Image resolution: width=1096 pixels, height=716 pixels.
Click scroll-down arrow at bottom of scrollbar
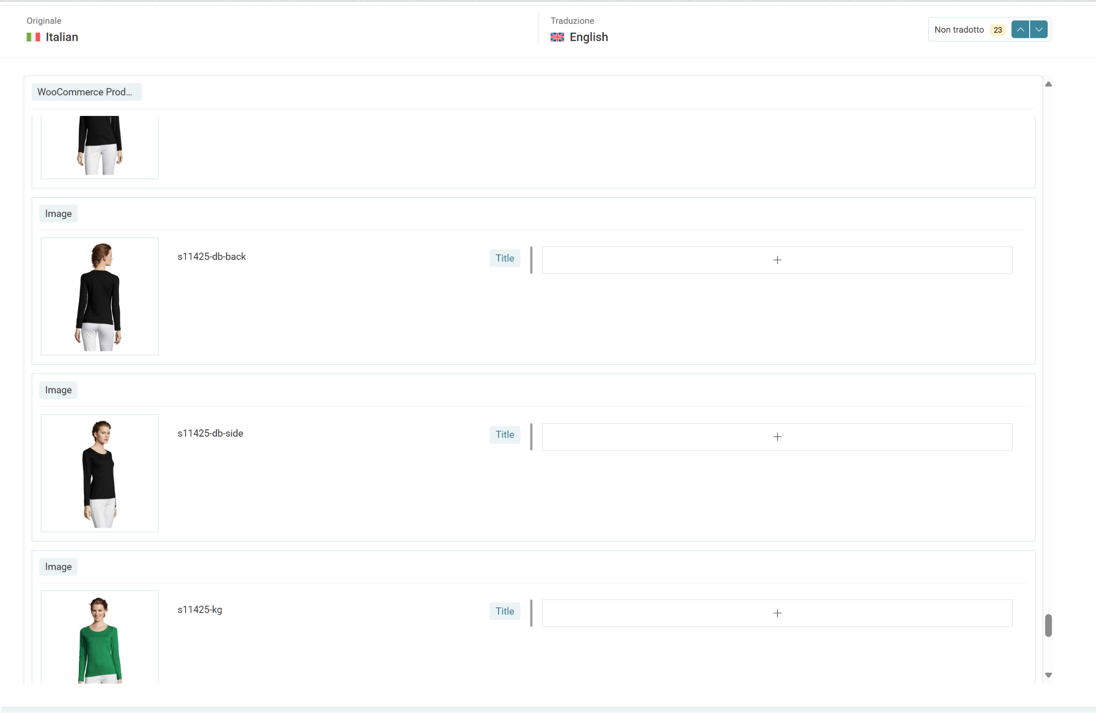[x=1048, y=675]
